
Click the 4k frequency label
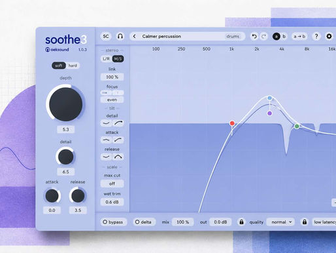[282, 49]
